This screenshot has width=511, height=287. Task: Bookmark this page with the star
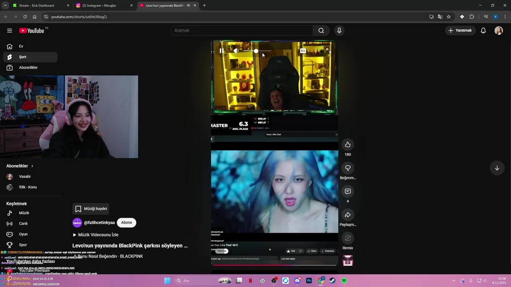[x=449, y=17]
